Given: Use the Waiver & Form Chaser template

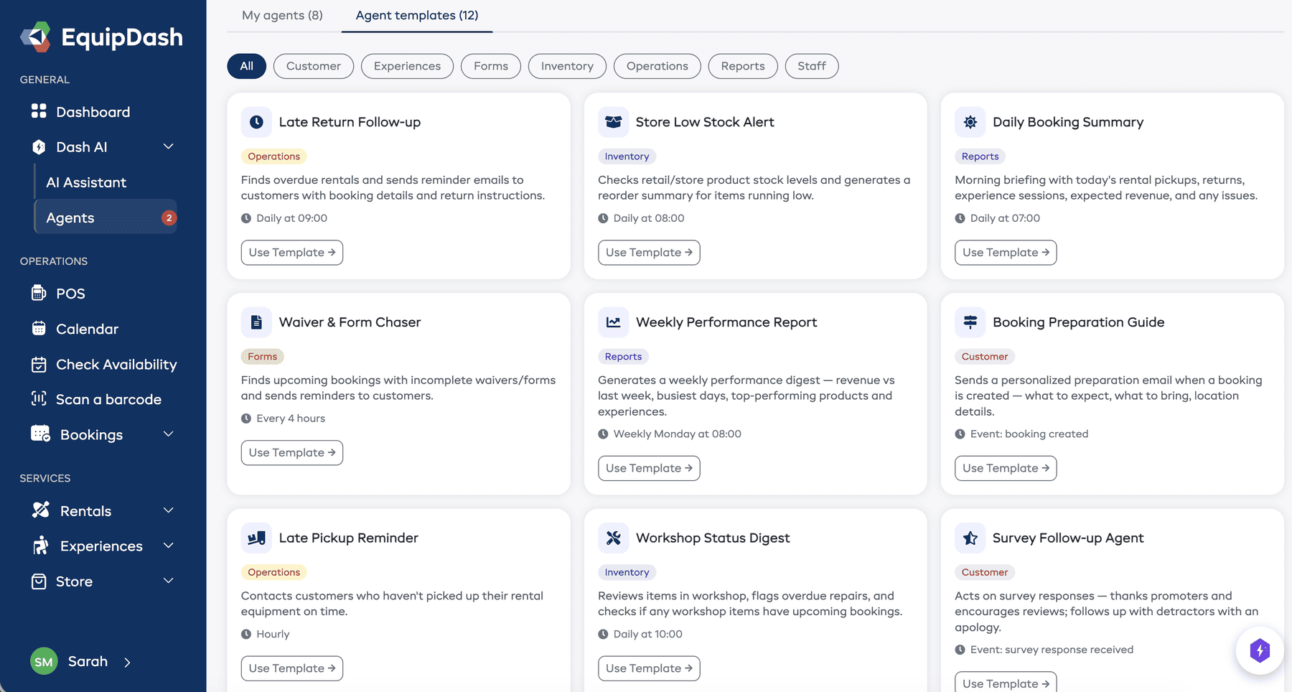Looking at the screenshot, I should click(x=291, y=453).
